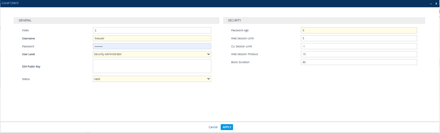Viewport: 440px width, 133px height.
Task: Click the SSH Public Key label
Action: [31, 67]
